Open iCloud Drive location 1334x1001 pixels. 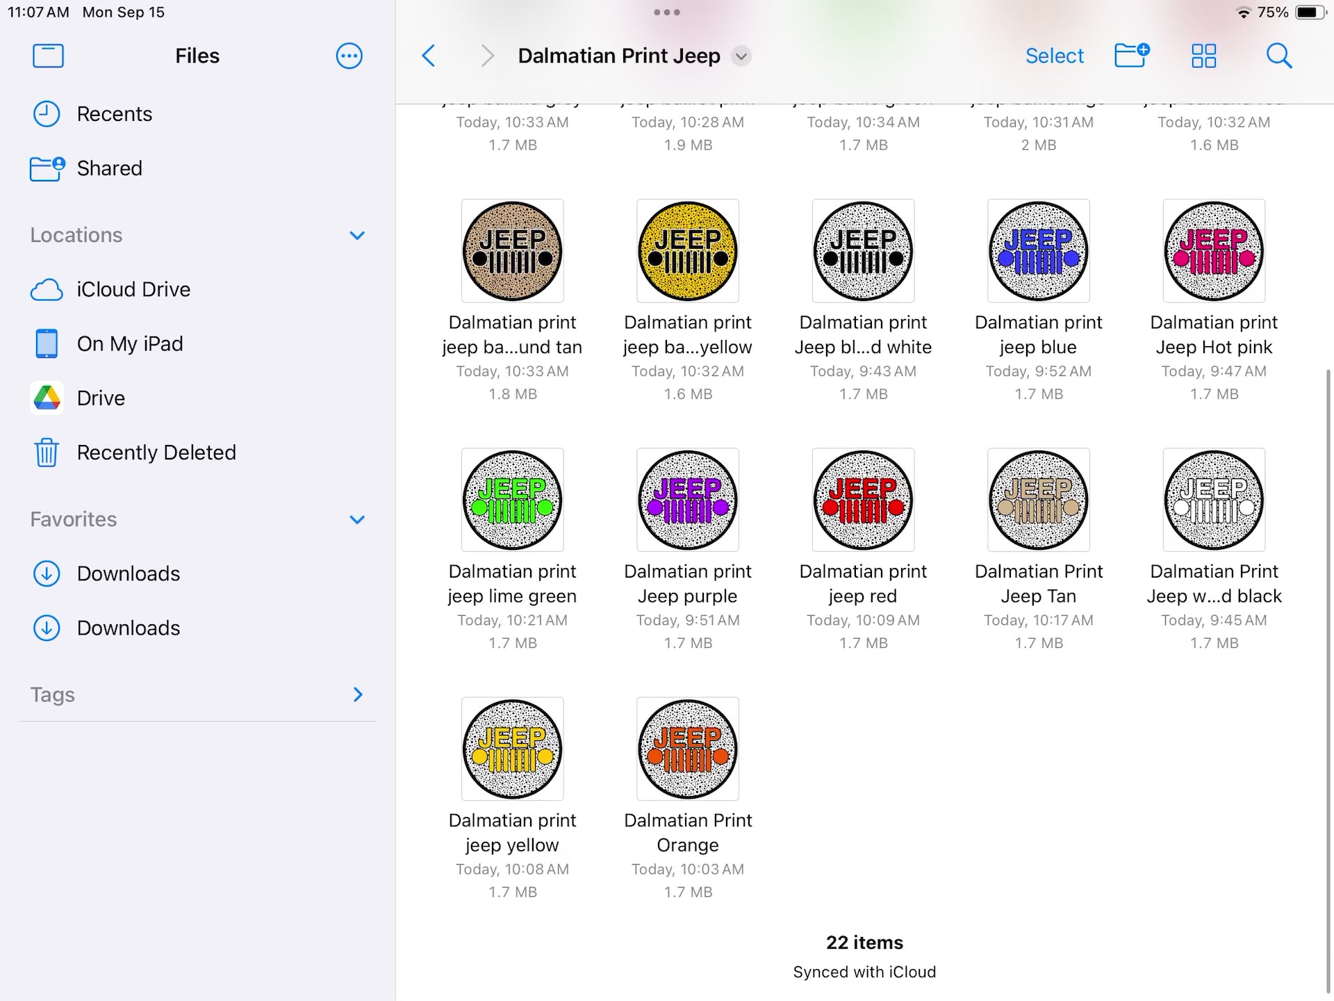(133, 289)
